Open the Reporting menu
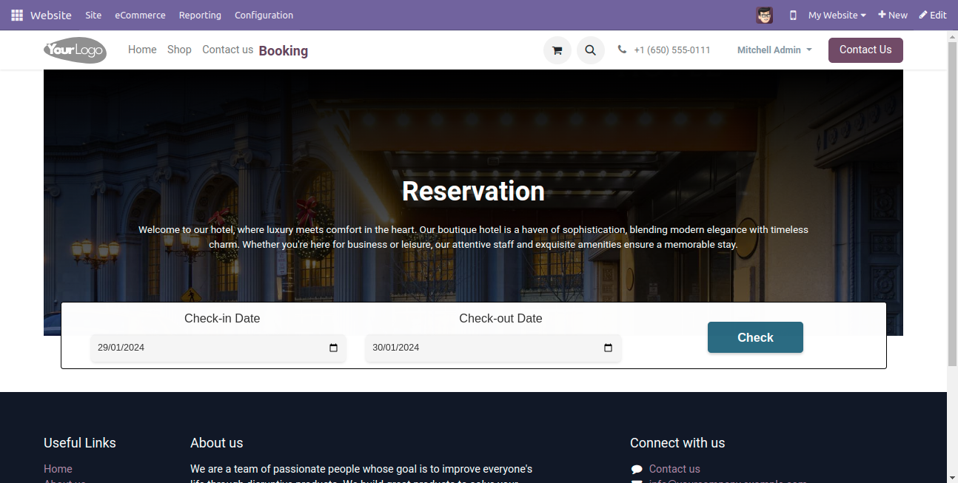This screenshot has width=958, height=483. coord(200,15)
